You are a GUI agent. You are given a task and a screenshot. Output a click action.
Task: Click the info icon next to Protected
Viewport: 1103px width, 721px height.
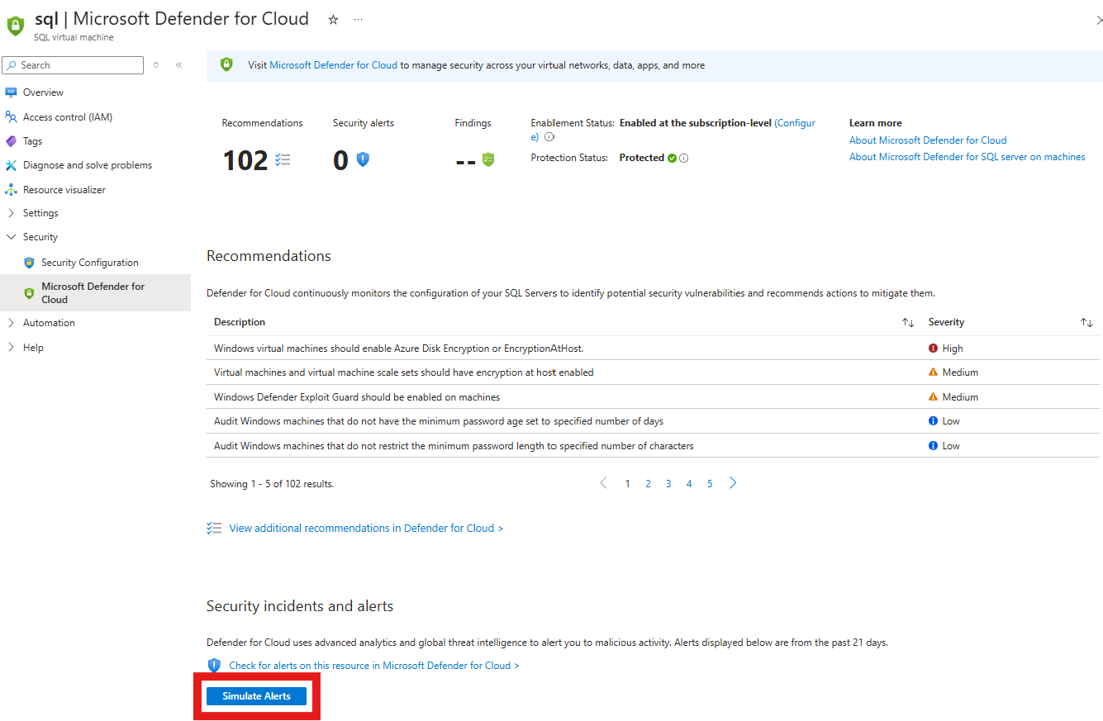tap(684, 158)
